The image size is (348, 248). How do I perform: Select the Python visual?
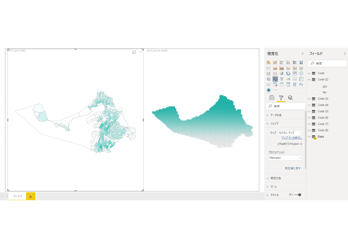(301, 85)
